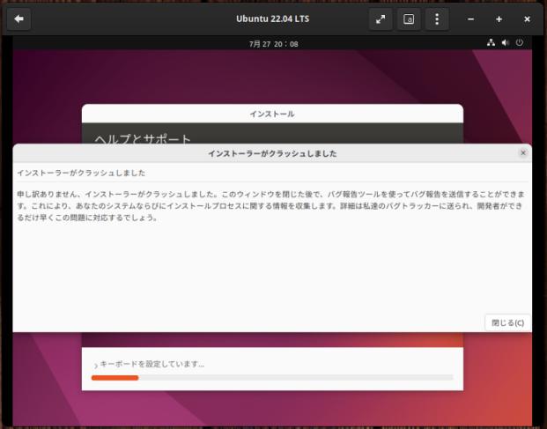Dismiss crash dialog with round X button
Image resolution: width=547 pixels, height=429 pixels.
point(523,152)
